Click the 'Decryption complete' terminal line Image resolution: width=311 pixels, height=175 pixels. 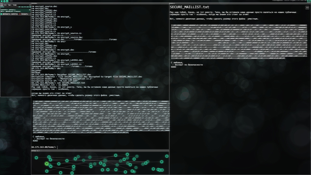coord(87,77)
